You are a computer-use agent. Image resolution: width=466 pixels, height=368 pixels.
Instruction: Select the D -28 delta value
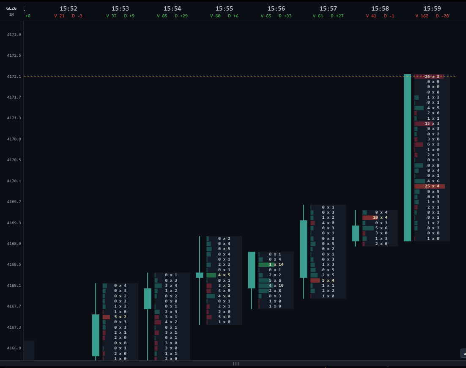[x=442, y=16]
